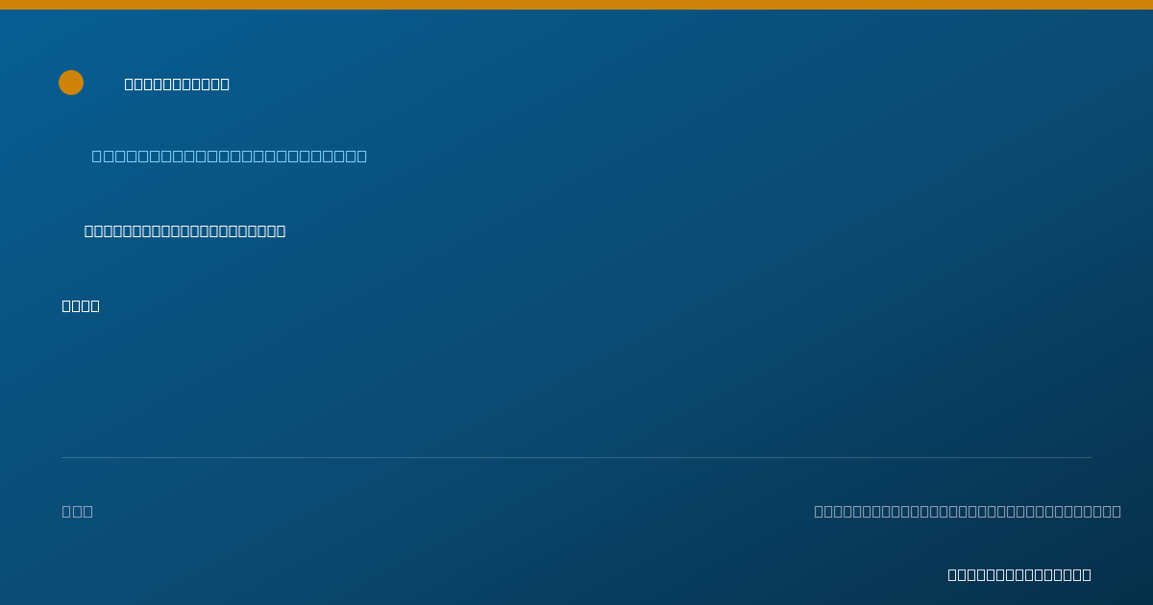Select the shortest gray label near the divider
This screenshot has width=1153, height=605.
pos(78,511)
